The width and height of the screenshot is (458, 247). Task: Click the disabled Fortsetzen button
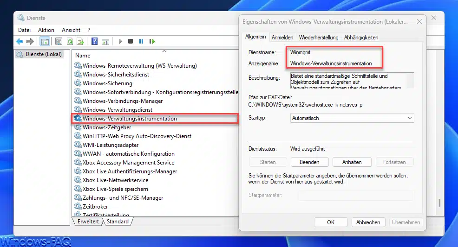tap(394, 162)
